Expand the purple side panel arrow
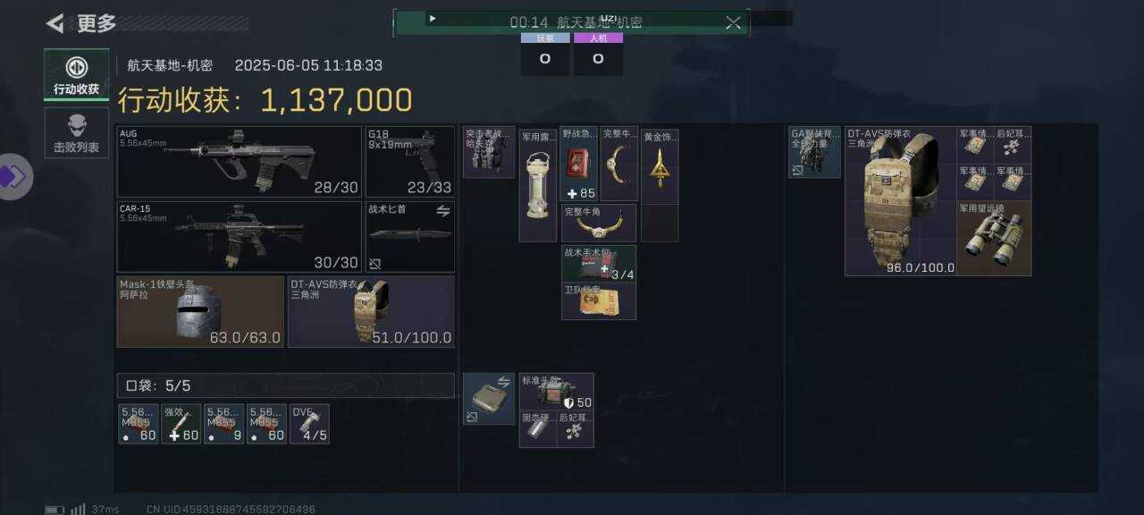Image resolution: width=1144 pixels, height=515 pixels. pyautogui.click(x=13, y=177)
